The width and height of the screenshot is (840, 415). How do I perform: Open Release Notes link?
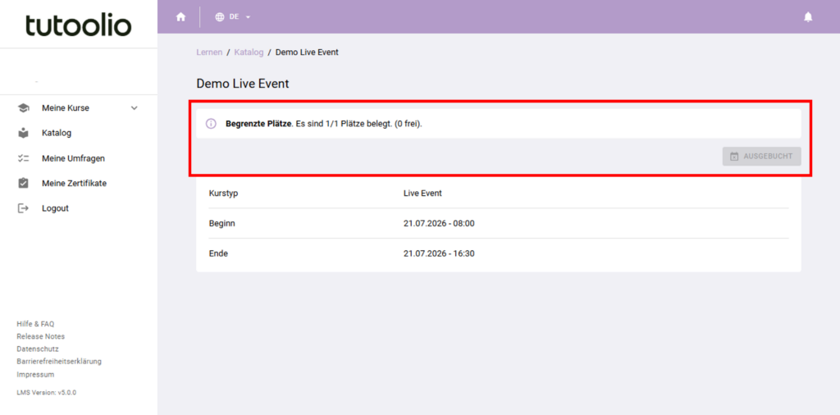(x=41, y=336)
